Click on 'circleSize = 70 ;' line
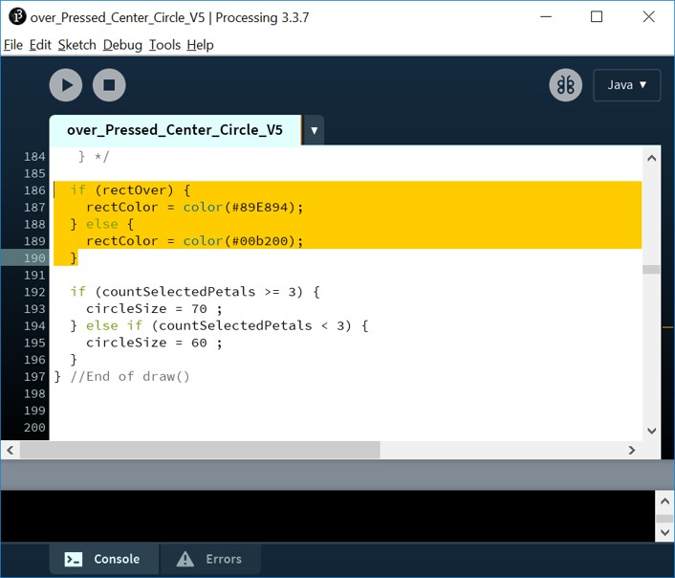Screen dimensions: 675x578 (x=154, y=309)
